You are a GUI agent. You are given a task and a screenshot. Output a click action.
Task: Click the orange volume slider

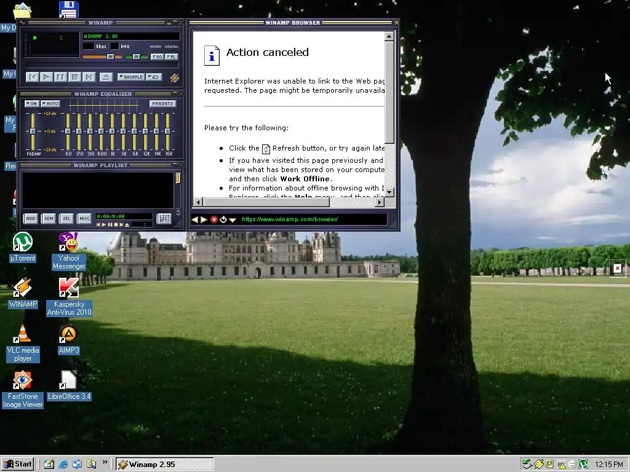click(x=102, y=57)
